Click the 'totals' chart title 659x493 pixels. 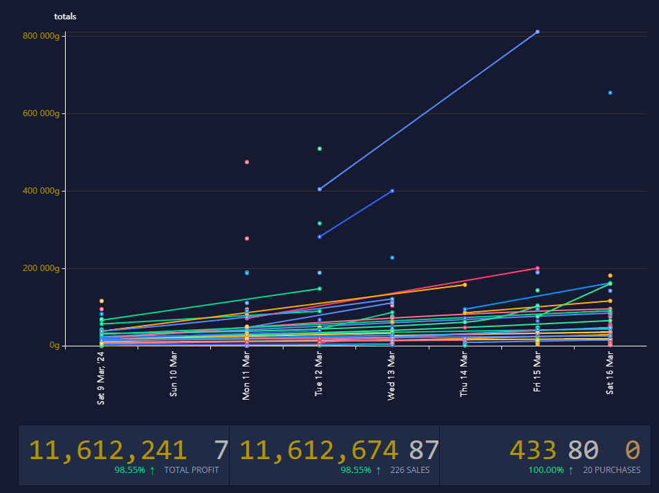click(65, 16)
